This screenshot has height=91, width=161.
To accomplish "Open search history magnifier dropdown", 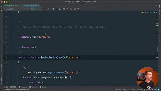I will click(x=5, y=9).
